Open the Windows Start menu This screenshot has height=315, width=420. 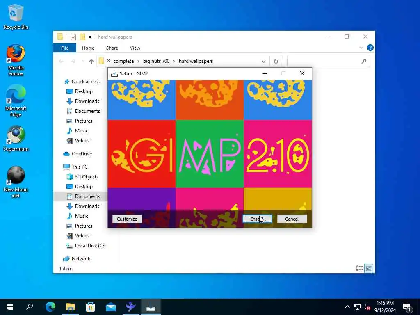10,307
